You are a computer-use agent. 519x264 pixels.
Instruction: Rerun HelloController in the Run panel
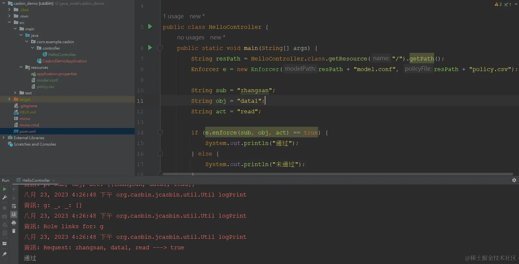[4, 189]
